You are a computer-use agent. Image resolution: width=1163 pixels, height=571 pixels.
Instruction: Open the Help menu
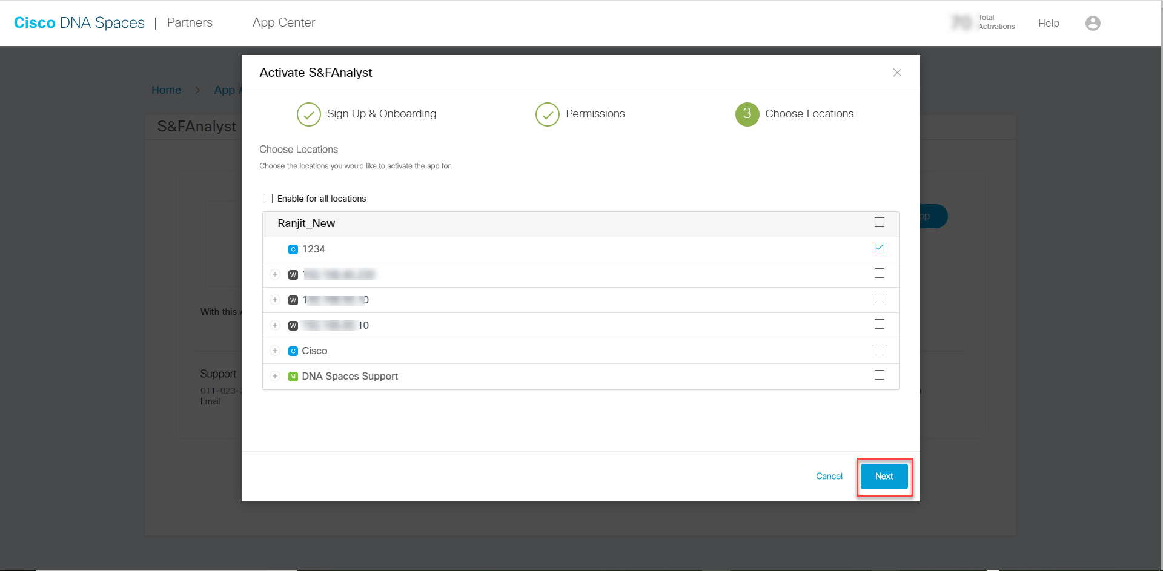pyautogui.click(x=1049, y=23)
